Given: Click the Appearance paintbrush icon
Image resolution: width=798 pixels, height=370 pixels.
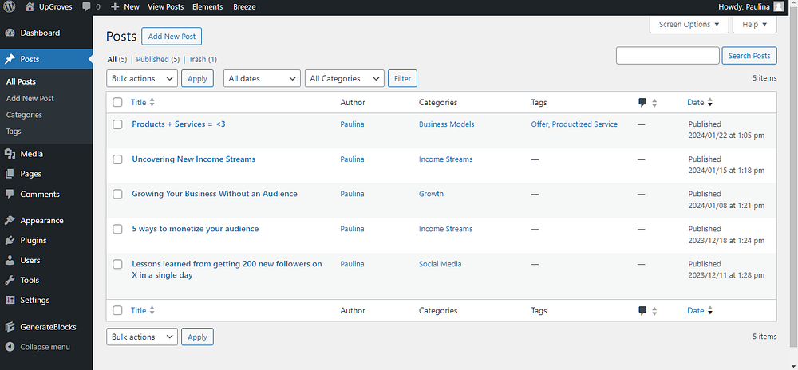Looking at the screenshot, I should click(x=10, y=220).
